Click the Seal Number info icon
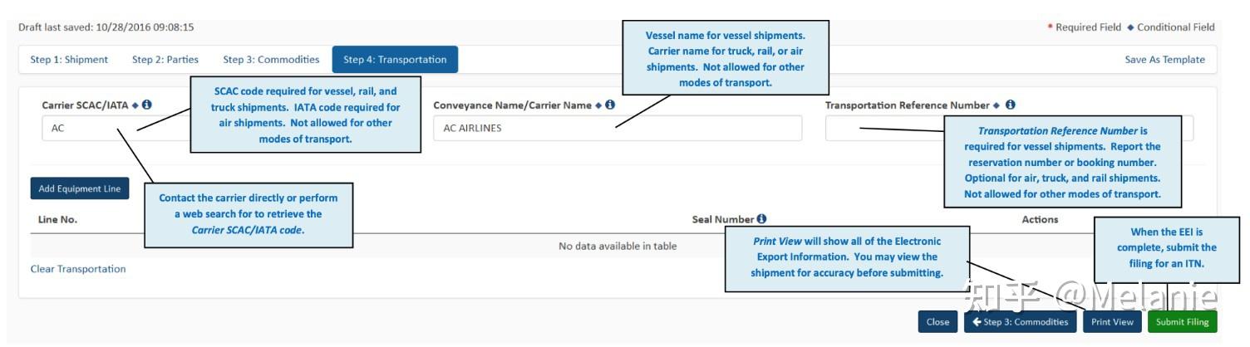 click(761, 219)
